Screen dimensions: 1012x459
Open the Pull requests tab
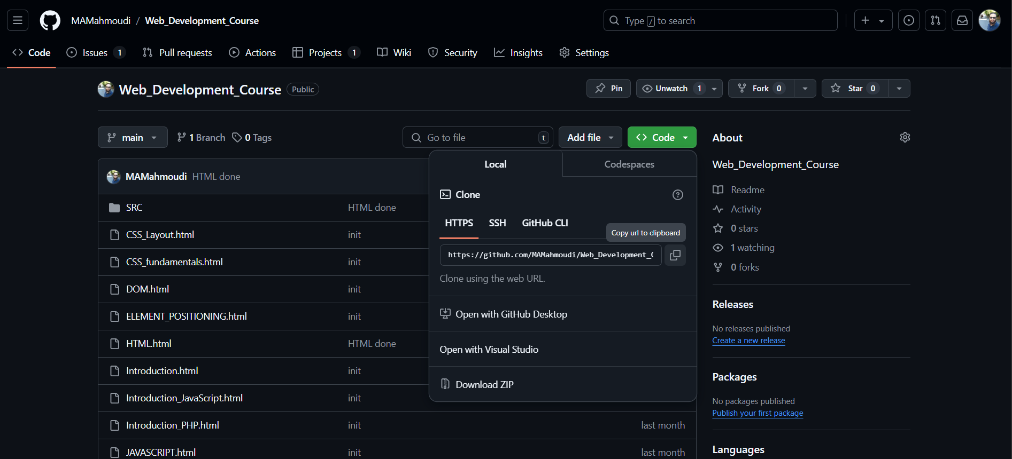click(x=177, y=53)
